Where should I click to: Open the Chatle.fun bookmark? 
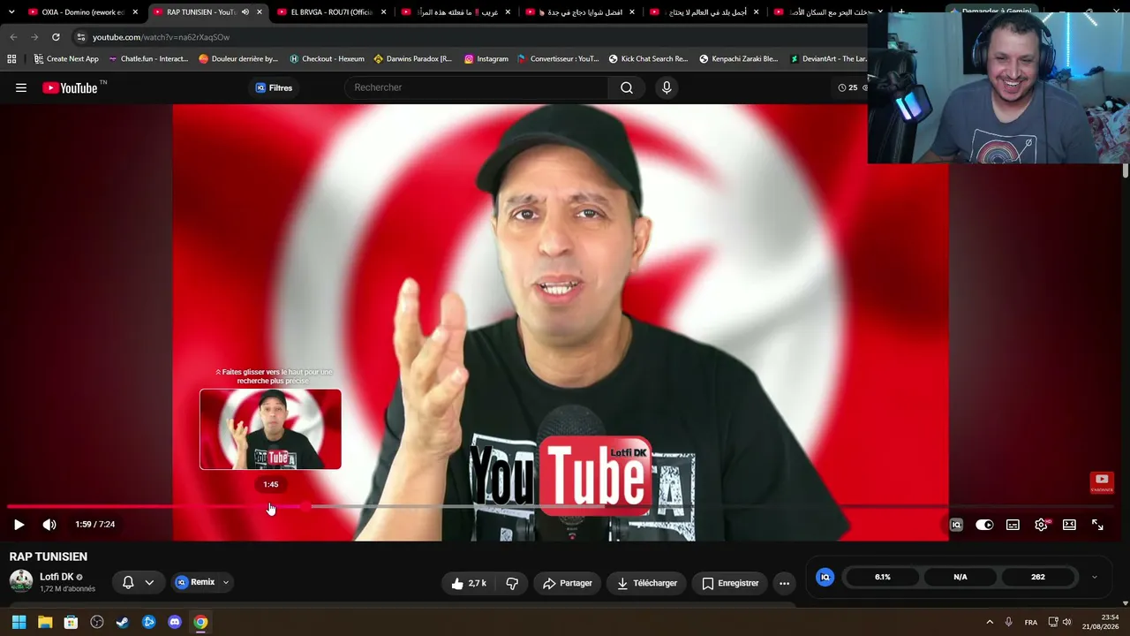147,59
